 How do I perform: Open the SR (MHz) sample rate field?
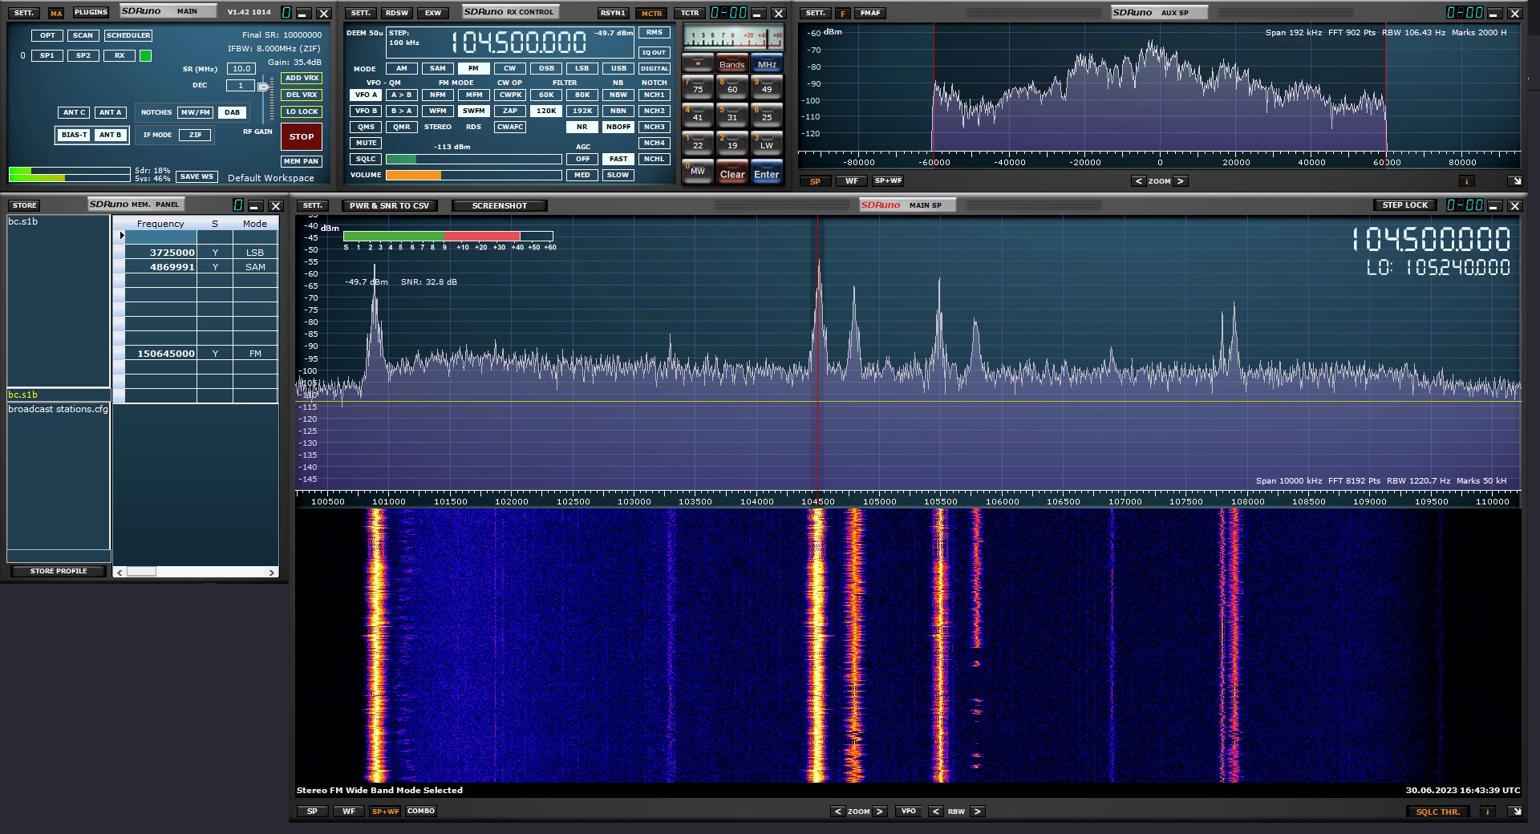241,69
